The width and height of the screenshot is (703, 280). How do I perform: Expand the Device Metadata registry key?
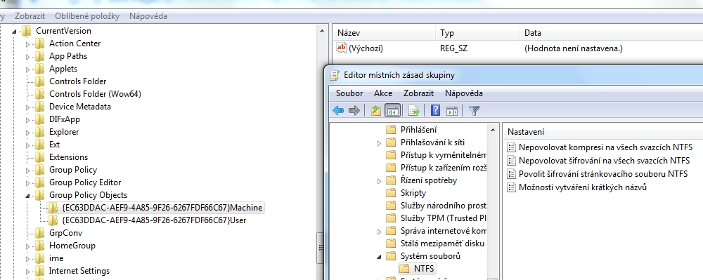click(27, 107)
